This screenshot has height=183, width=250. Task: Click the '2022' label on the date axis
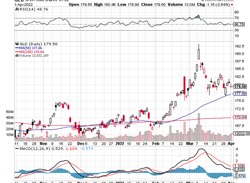pyautogui.click(x=120, y=143)
